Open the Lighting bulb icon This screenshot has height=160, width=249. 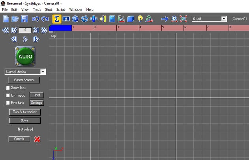[x=140, y=19]
